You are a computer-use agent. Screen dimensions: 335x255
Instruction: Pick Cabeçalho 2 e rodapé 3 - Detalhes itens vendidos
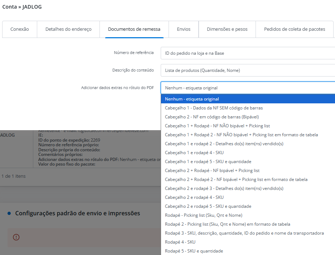tap(248, 188)
